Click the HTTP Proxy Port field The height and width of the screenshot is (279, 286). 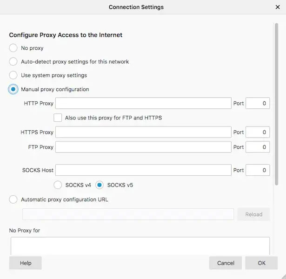pyautogui.click(x=258, y=103)
